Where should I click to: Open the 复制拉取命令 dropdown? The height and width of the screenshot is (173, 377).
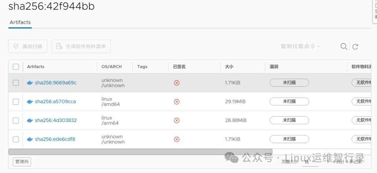click(x=300, y=46)
